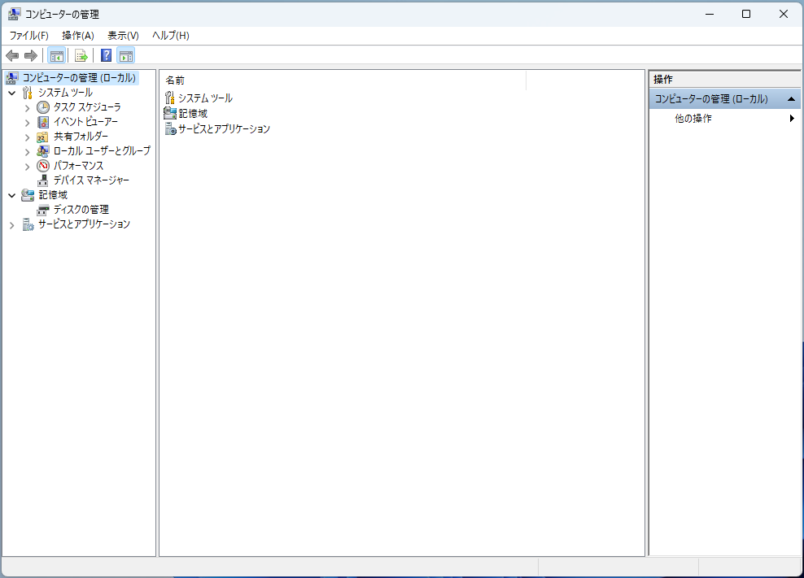804x578 pixels.
Task: Click the デバイス マネージャー icon
Action: 43,180
